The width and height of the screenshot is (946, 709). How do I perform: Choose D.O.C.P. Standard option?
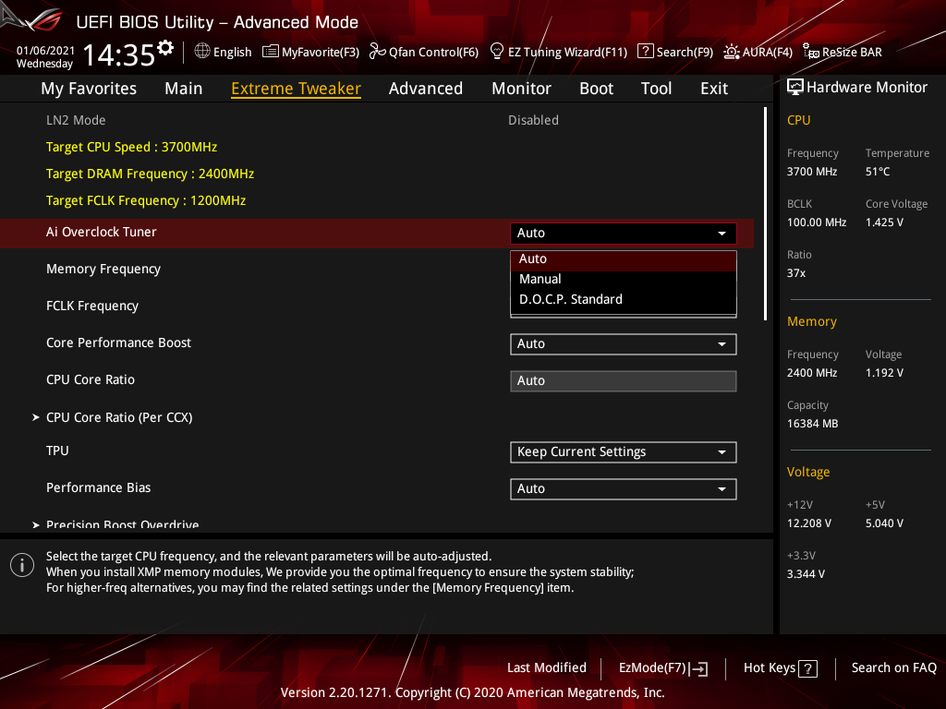tap(624, 300)
